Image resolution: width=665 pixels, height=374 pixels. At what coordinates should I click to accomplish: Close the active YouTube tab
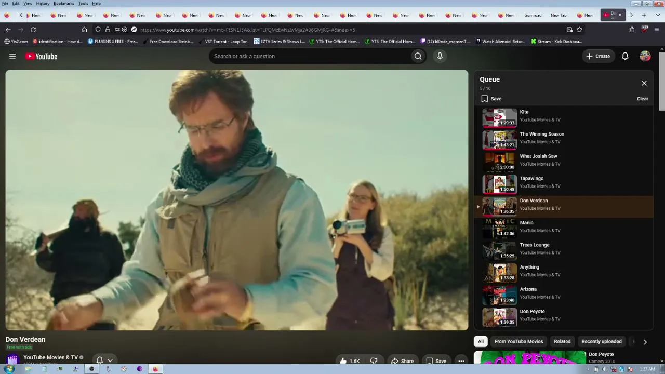click(620, 15)
